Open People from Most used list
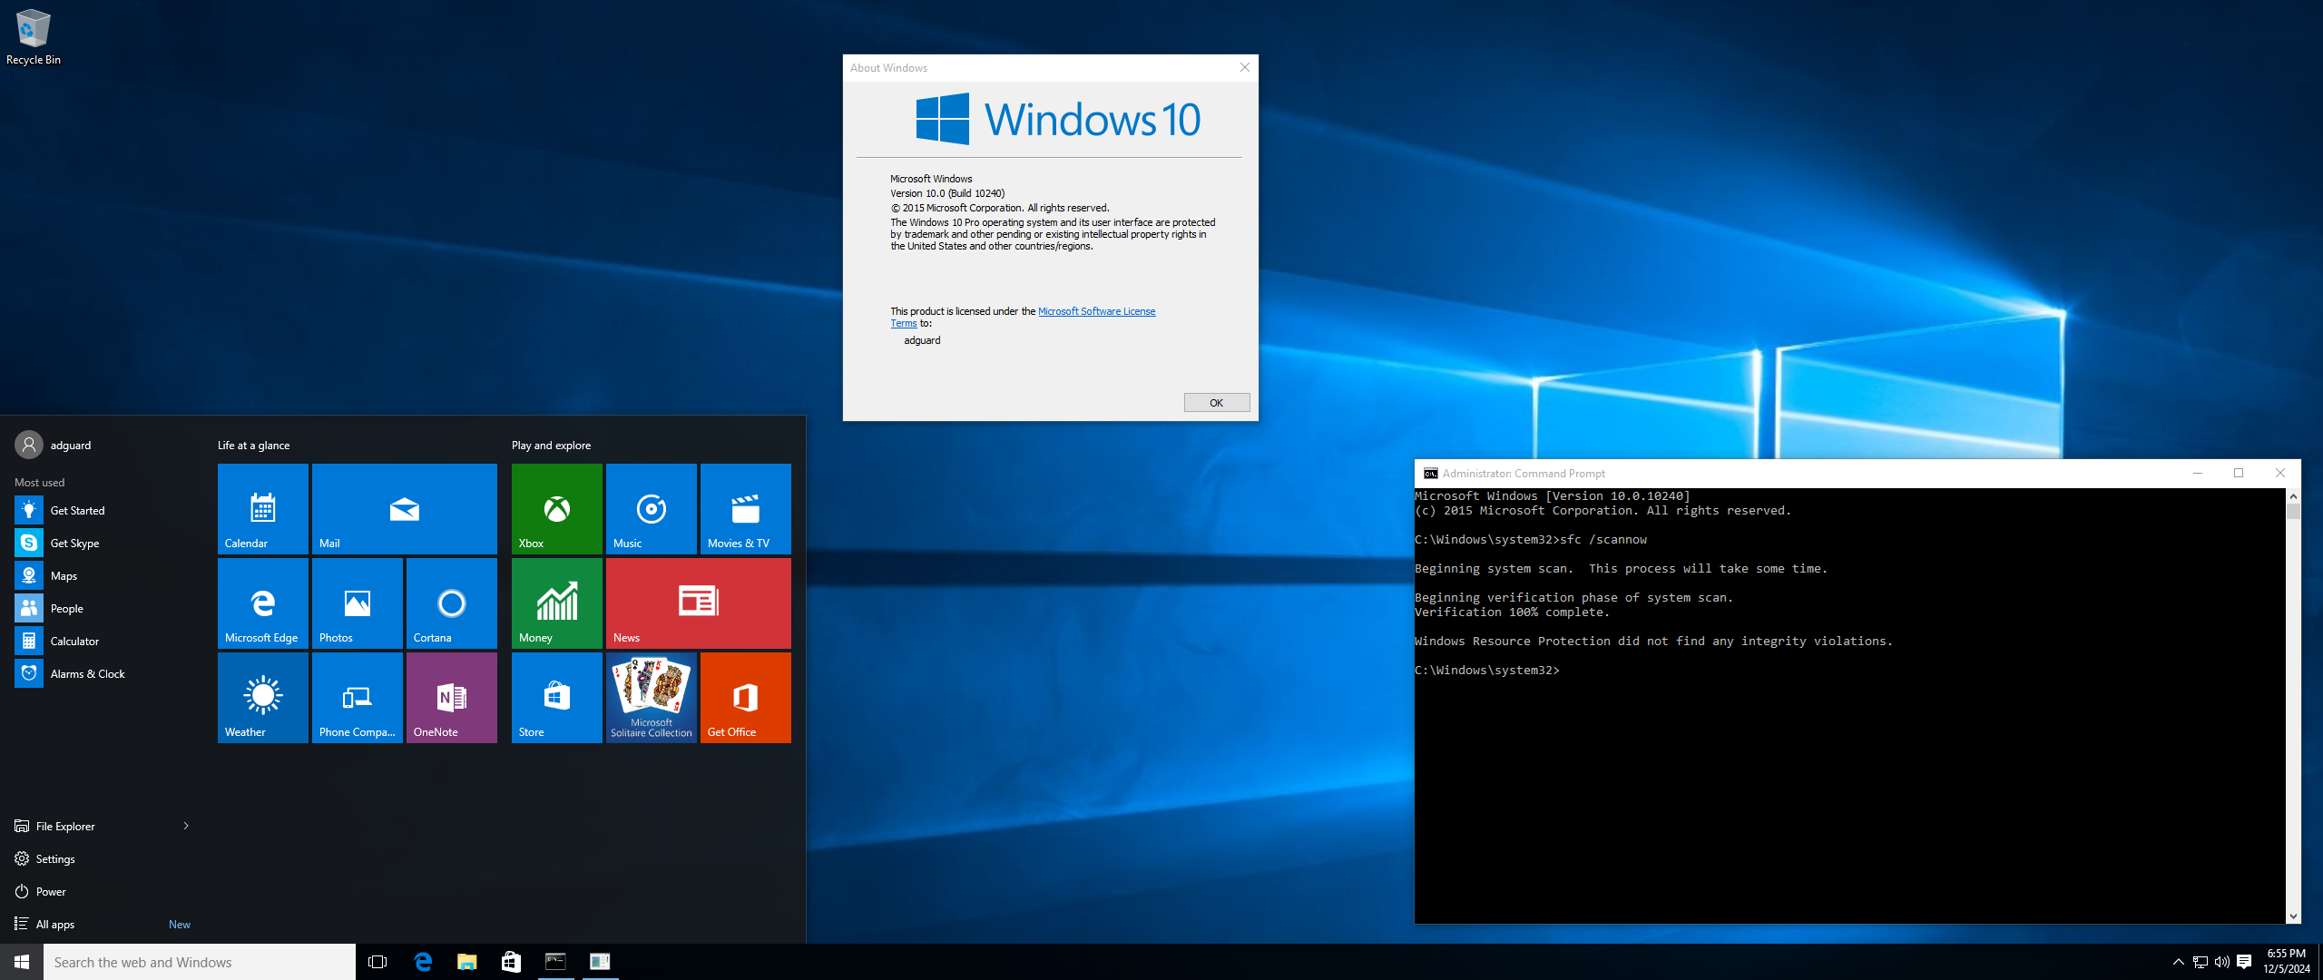 tap(103, 609)
